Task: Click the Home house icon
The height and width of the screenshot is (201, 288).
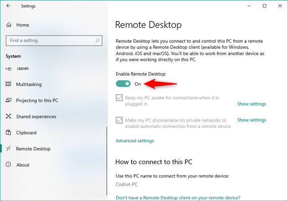Action: click(9, 25)
